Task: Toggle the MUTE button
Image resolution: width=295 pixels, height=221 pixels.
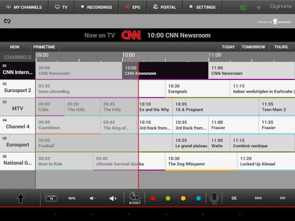Action: coord(72,198)
